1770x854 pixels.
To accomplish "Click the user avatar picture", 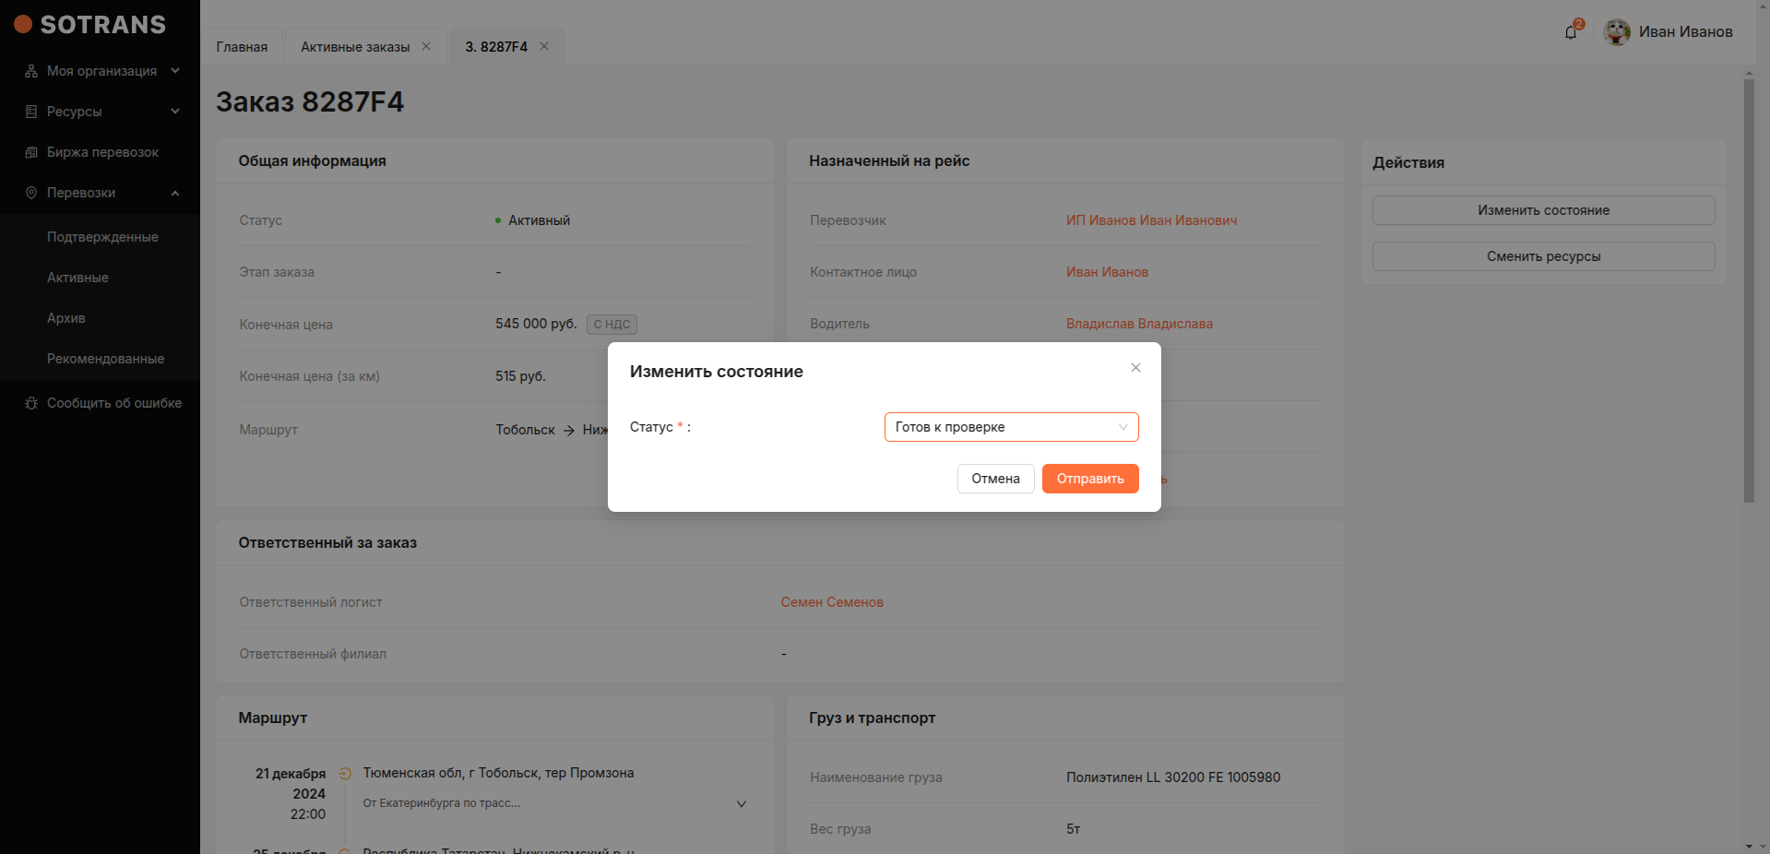I will [x=1617, y=32].
